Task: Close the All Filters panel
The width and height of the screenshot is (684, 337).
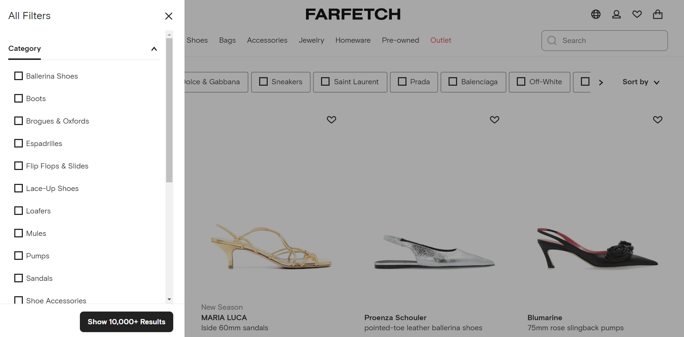Action: (x=169, y=16)
